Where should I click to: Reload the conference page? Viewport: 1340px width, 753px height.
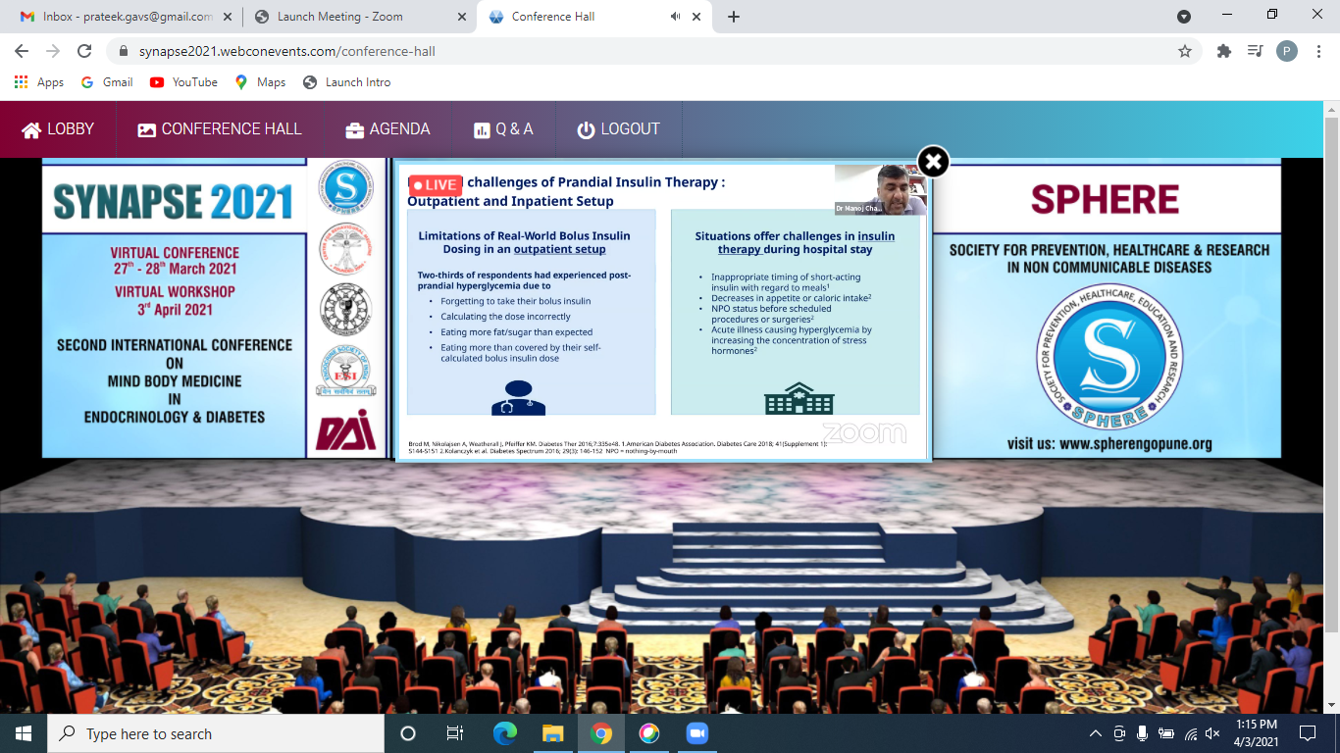click(84, 51)
